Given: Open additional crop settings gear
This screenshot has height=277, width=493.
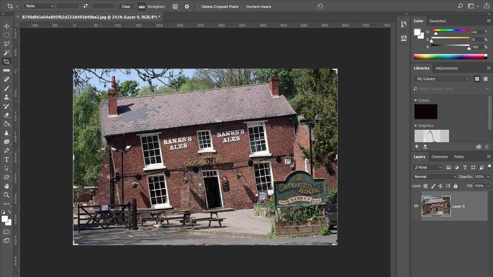Looking at the screenshot, I should click(187, 7).
